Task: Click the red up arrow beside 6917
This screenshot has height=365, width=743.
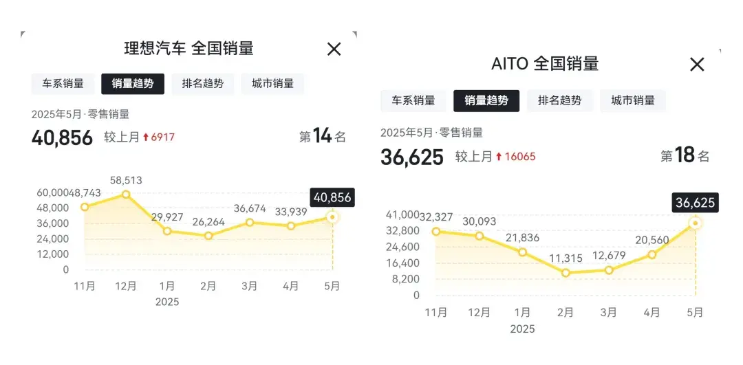Action: pos(146,137)
